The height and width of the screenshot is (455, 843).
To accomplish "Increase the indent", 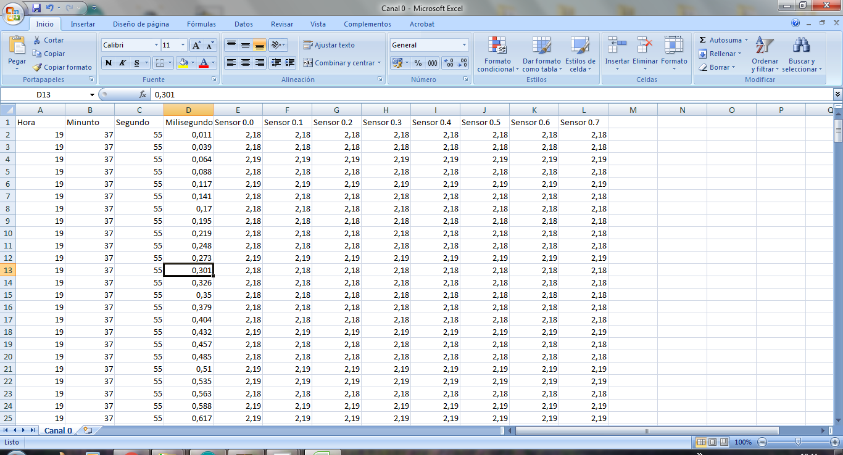I will click(x=290, y=63).
